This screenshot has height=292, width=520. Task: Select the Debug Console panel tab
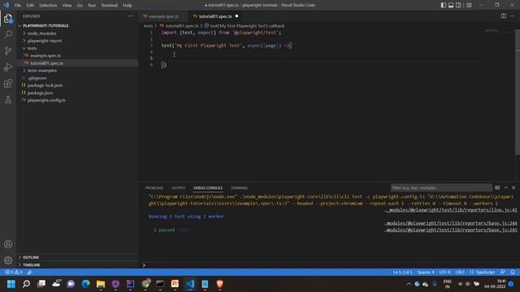(x=208, y=188)
